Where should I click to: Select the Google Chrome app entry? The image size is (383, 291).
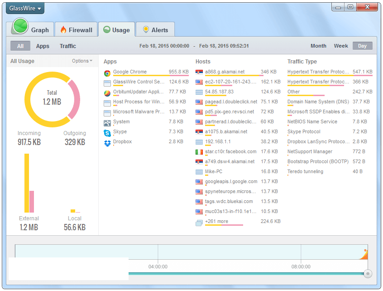(x=146, y=72)
